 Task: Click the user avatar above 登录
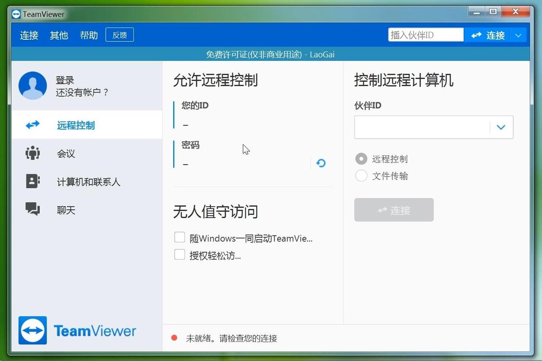click(x=32, y=86)
